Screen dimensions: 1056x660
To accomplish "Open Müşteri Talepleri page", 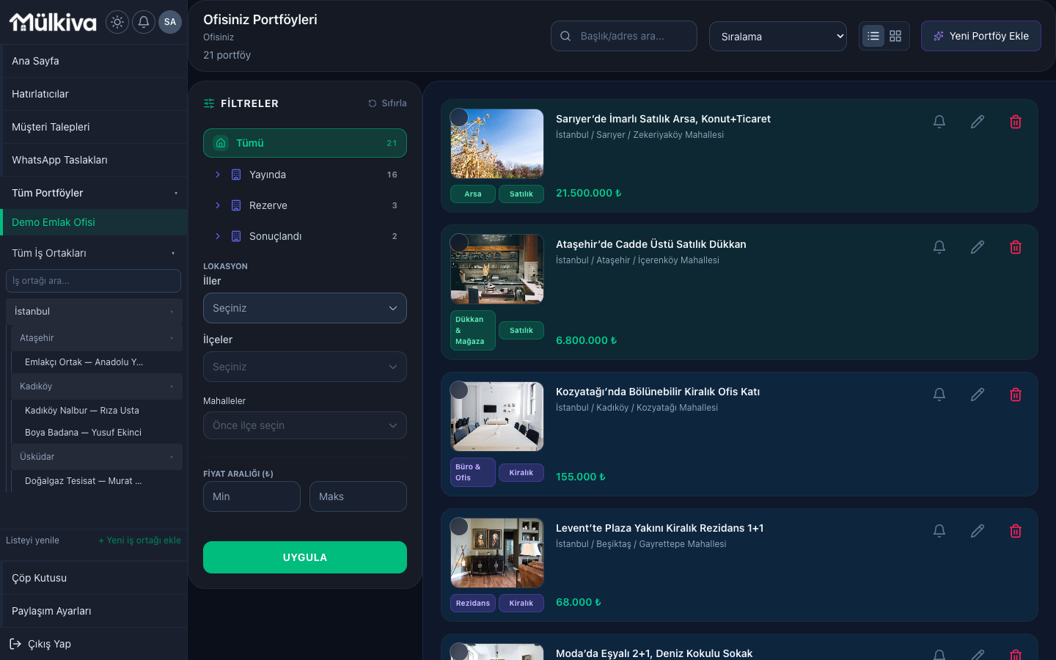I will tap(94, 127).
